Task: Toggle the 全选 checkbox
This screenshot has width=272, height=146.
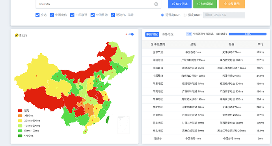Action: pyautogui.click(x=37, y=15)
